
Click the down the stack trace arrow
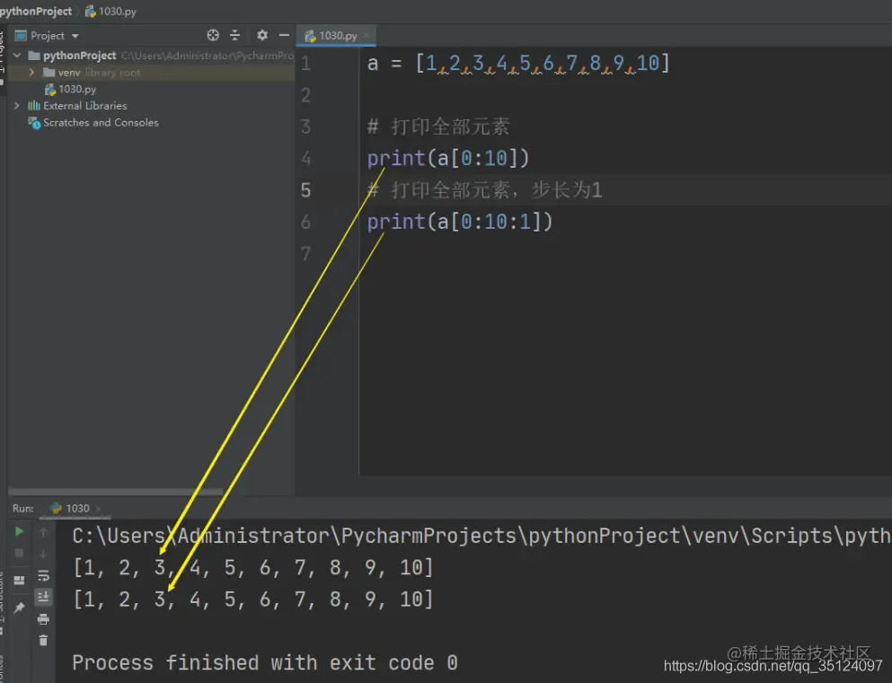pyautogui.click(x=43, y=554)
